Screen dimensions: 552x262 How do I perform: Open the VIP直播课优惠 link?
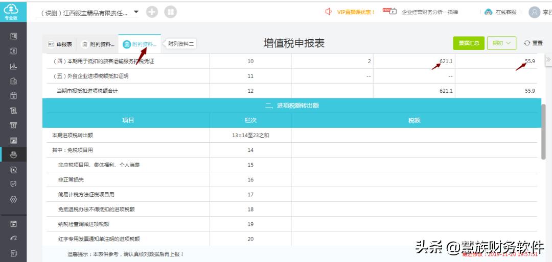[356, 12]
